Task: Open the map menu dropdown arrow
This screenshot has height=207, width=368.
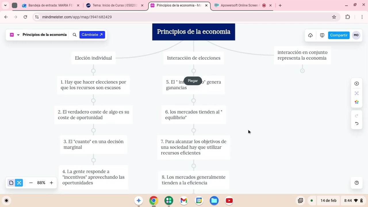Action: [x=18, y=35]
